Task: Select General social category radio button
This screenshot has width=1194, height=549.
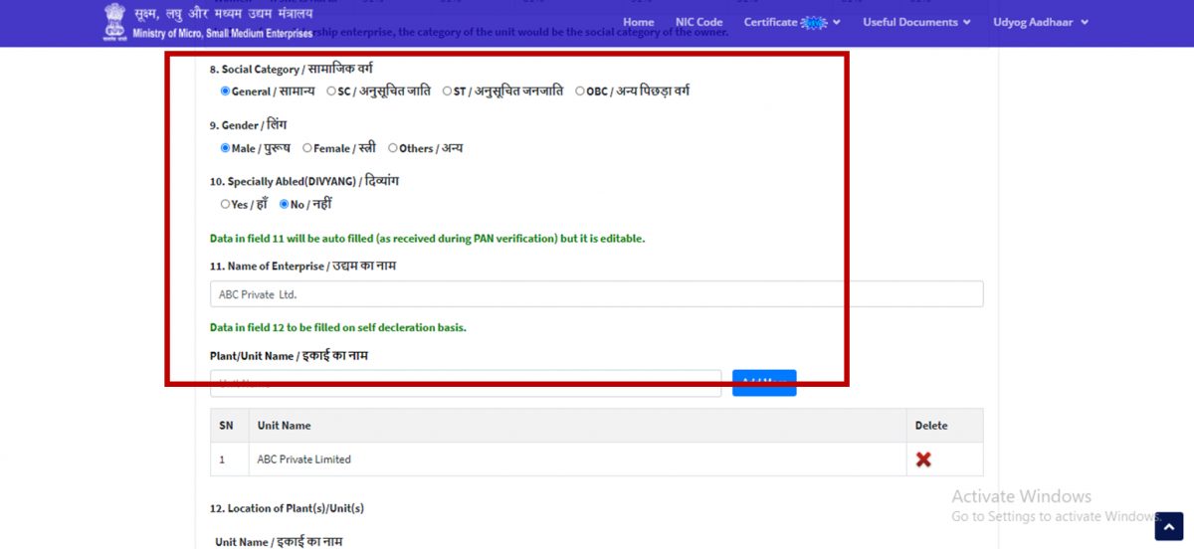Action: 225,91
